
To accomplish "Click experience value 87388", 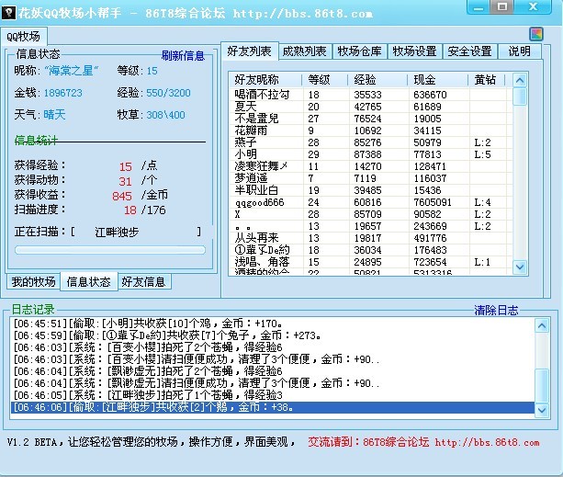I will coord(367,154).
